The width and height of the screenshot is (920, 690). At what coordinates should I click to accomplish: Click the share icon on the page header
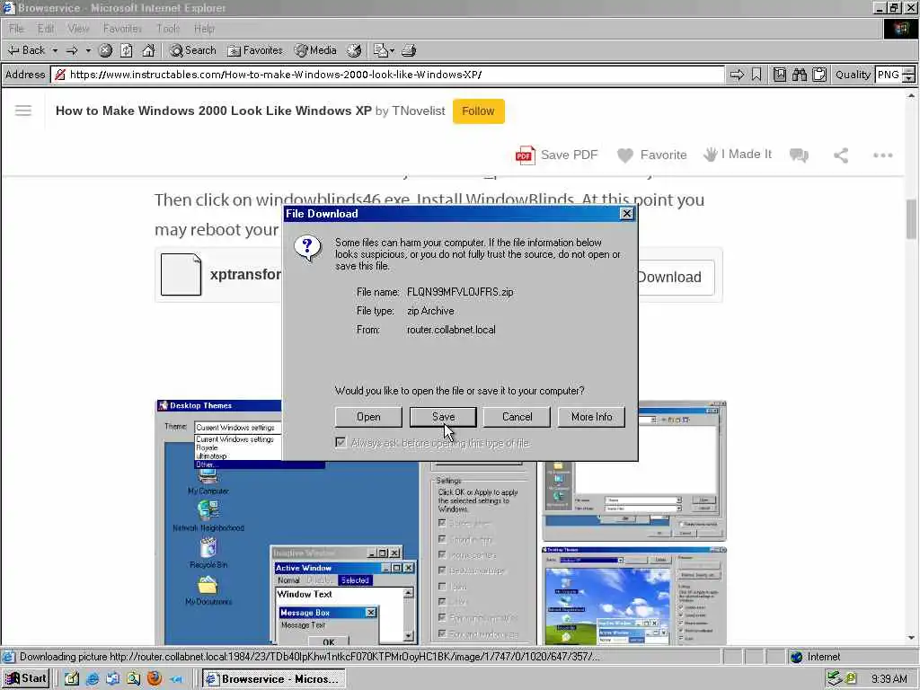pyautogui.click(x=841, y=155)
